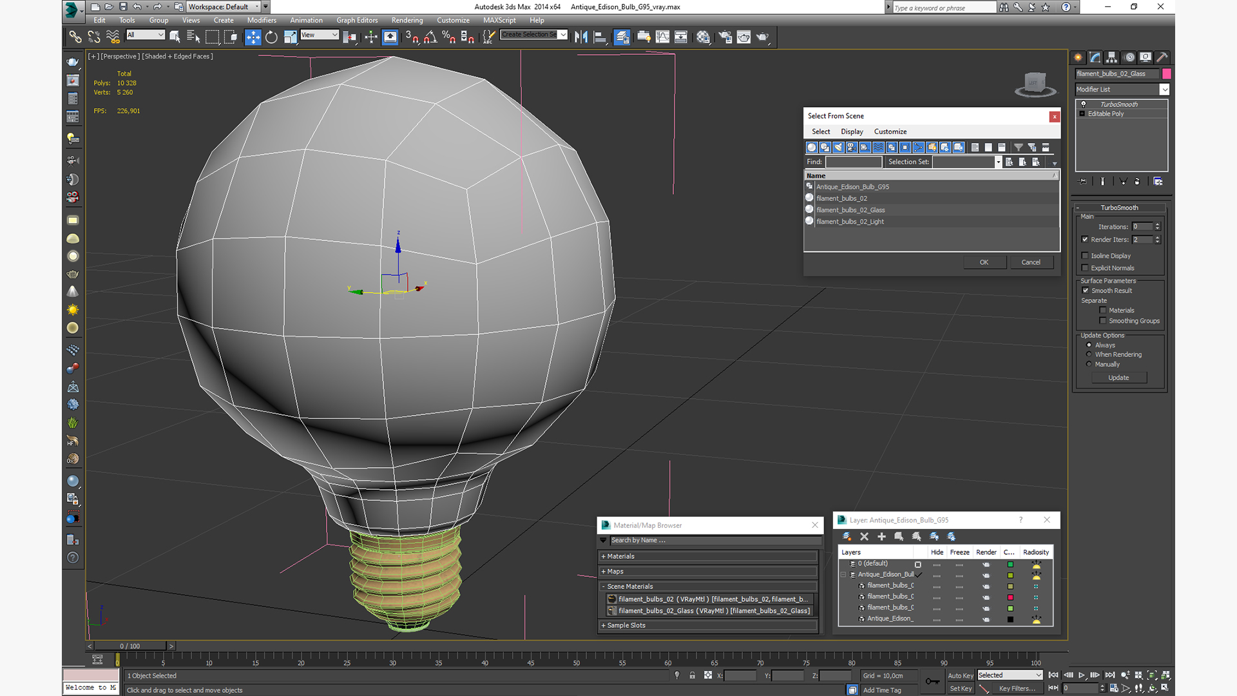Click the Select and Link chain icon
Screen dimensions: 1237x696
[75, 37]
